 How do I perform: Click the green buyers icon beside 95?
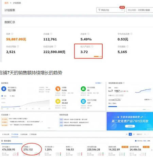point(83,89)
